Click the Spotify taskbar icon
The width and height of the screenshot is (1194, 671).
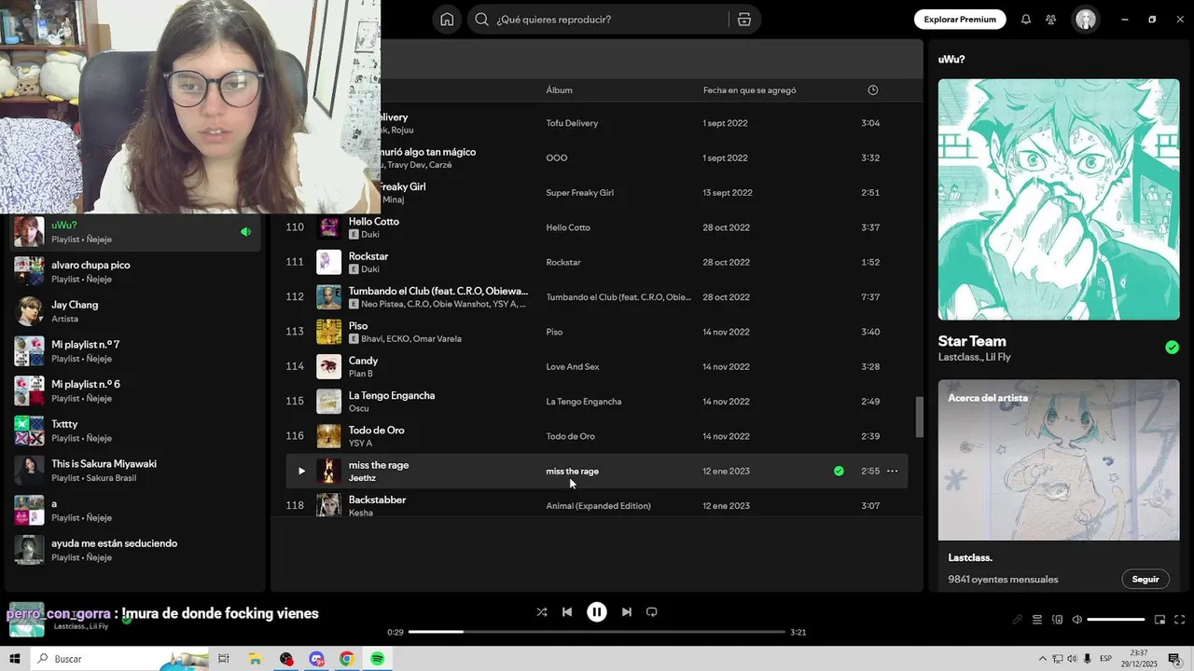point(377,659)
